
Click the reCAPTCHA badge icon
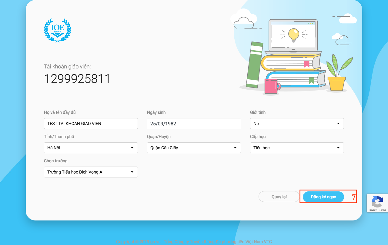point(377,201)
